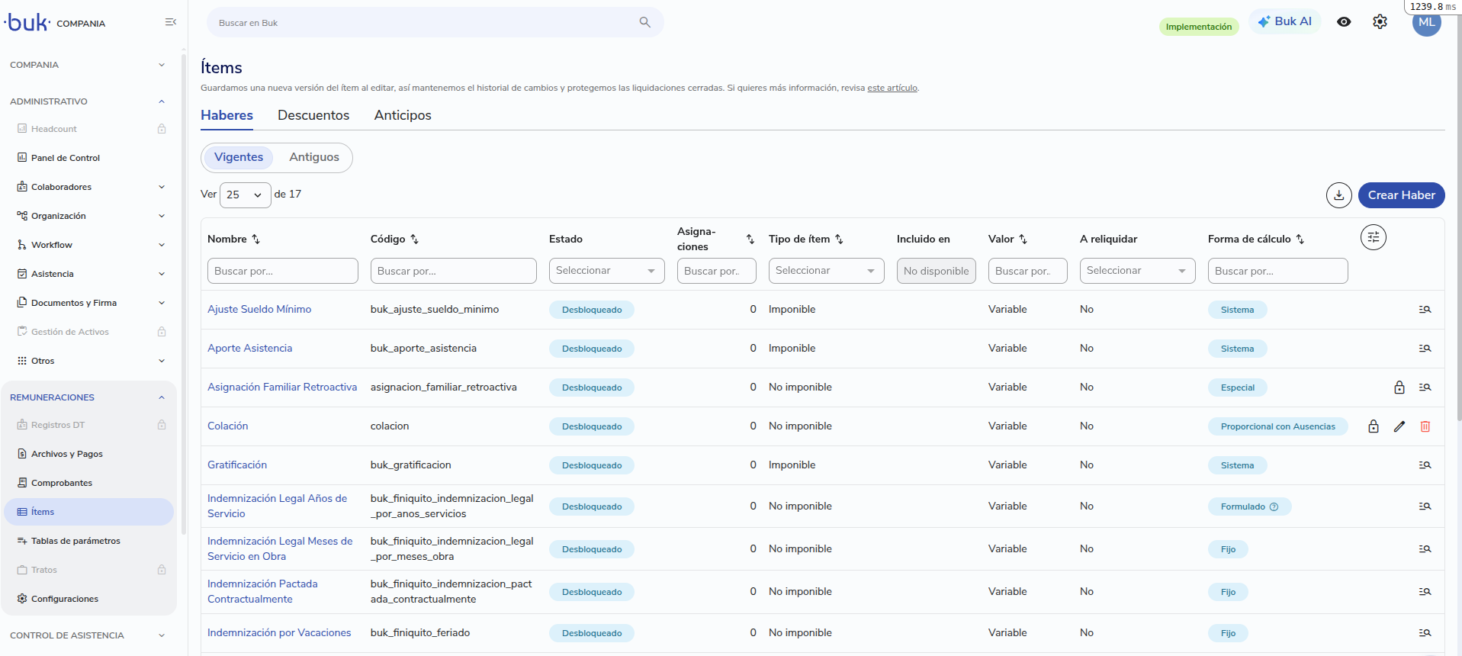Switch to the Descuentos tab

click(x=313, y=115)
